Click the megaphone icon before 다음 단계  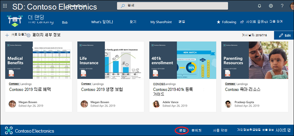[x=266, y=22]
